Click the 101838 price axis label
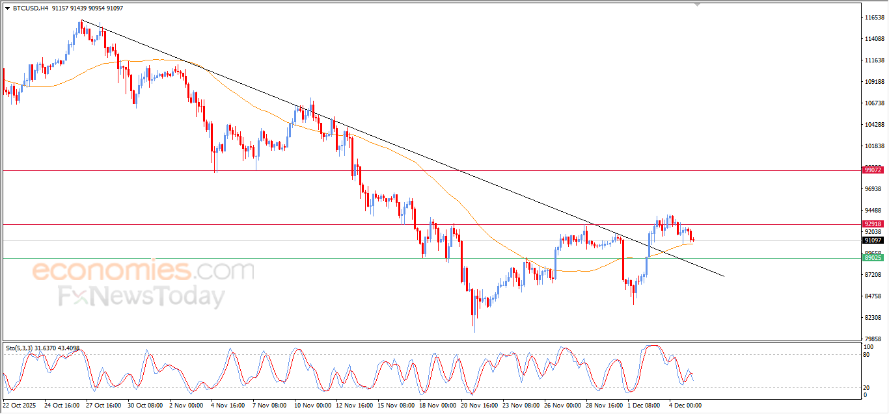 pyautogui.click(x=873, y=146)
